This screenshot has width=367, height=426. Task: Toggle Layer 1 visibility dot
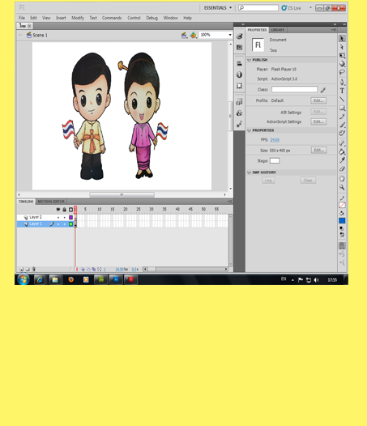[x=58, y=224]
